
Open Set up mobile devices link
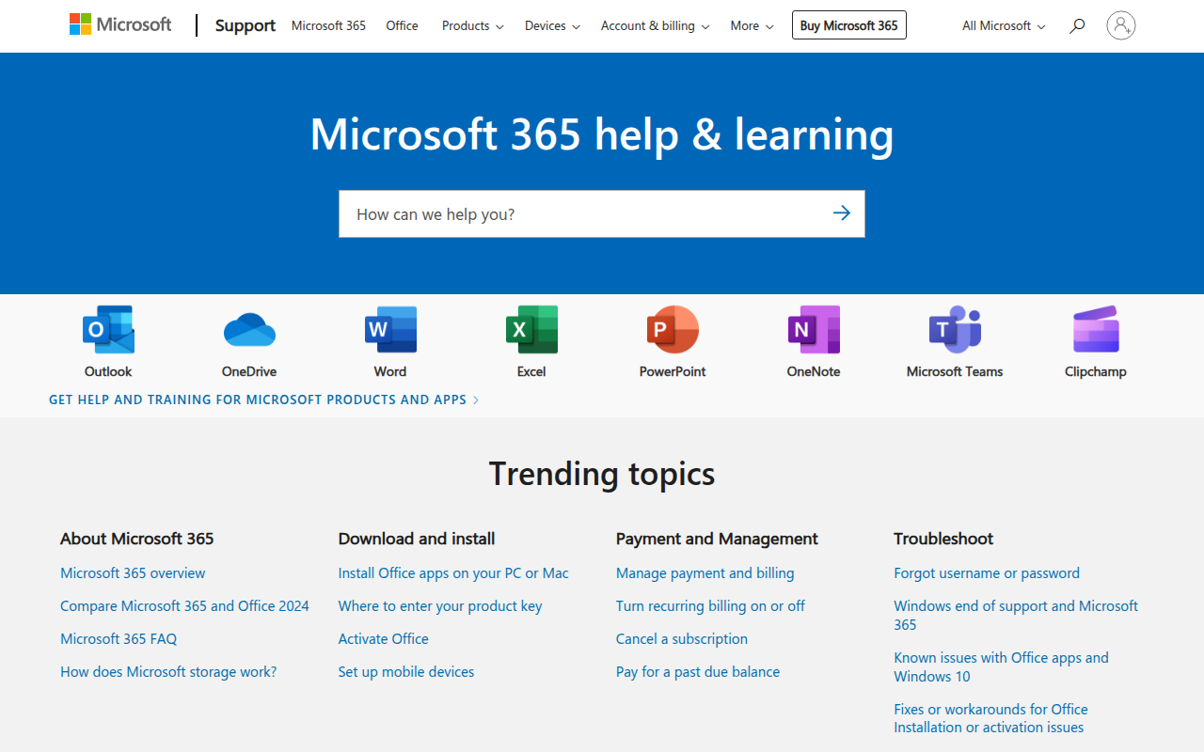(x=406, y=672)
